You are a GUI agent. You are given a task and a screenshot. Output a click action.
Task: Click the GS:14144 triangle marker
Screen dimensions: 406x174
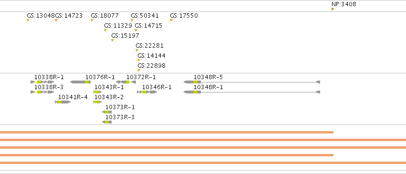click(139, 61)
